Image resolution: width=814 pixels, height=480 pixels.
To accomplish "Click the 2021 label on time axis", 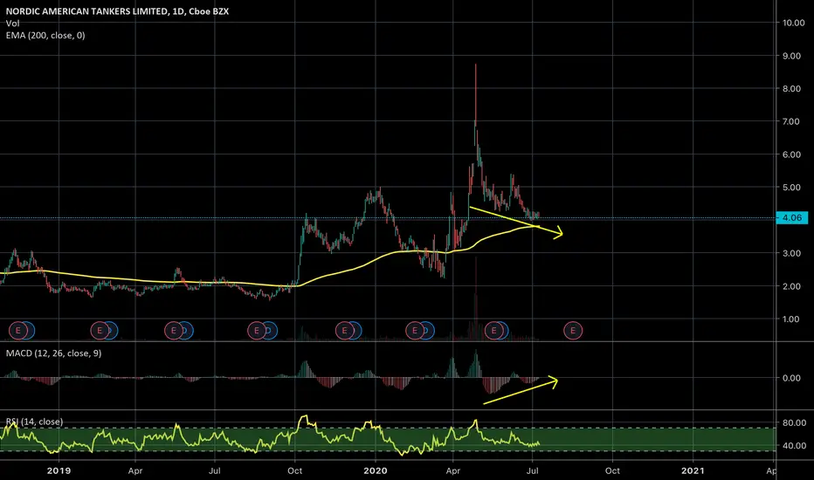I will click(x=693, y=470).
